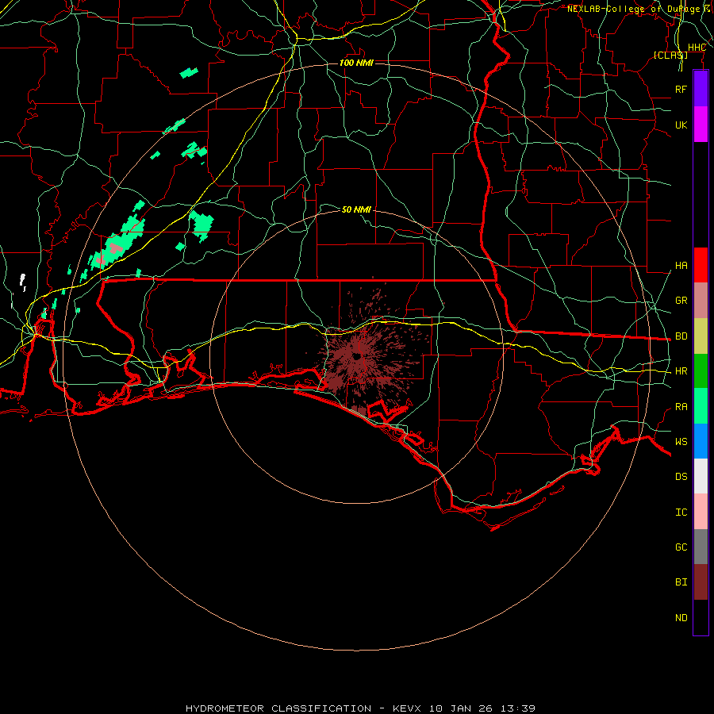
Task: Click the GR legend color swatch
Action: pyautogui.click(x=701, y=301)
